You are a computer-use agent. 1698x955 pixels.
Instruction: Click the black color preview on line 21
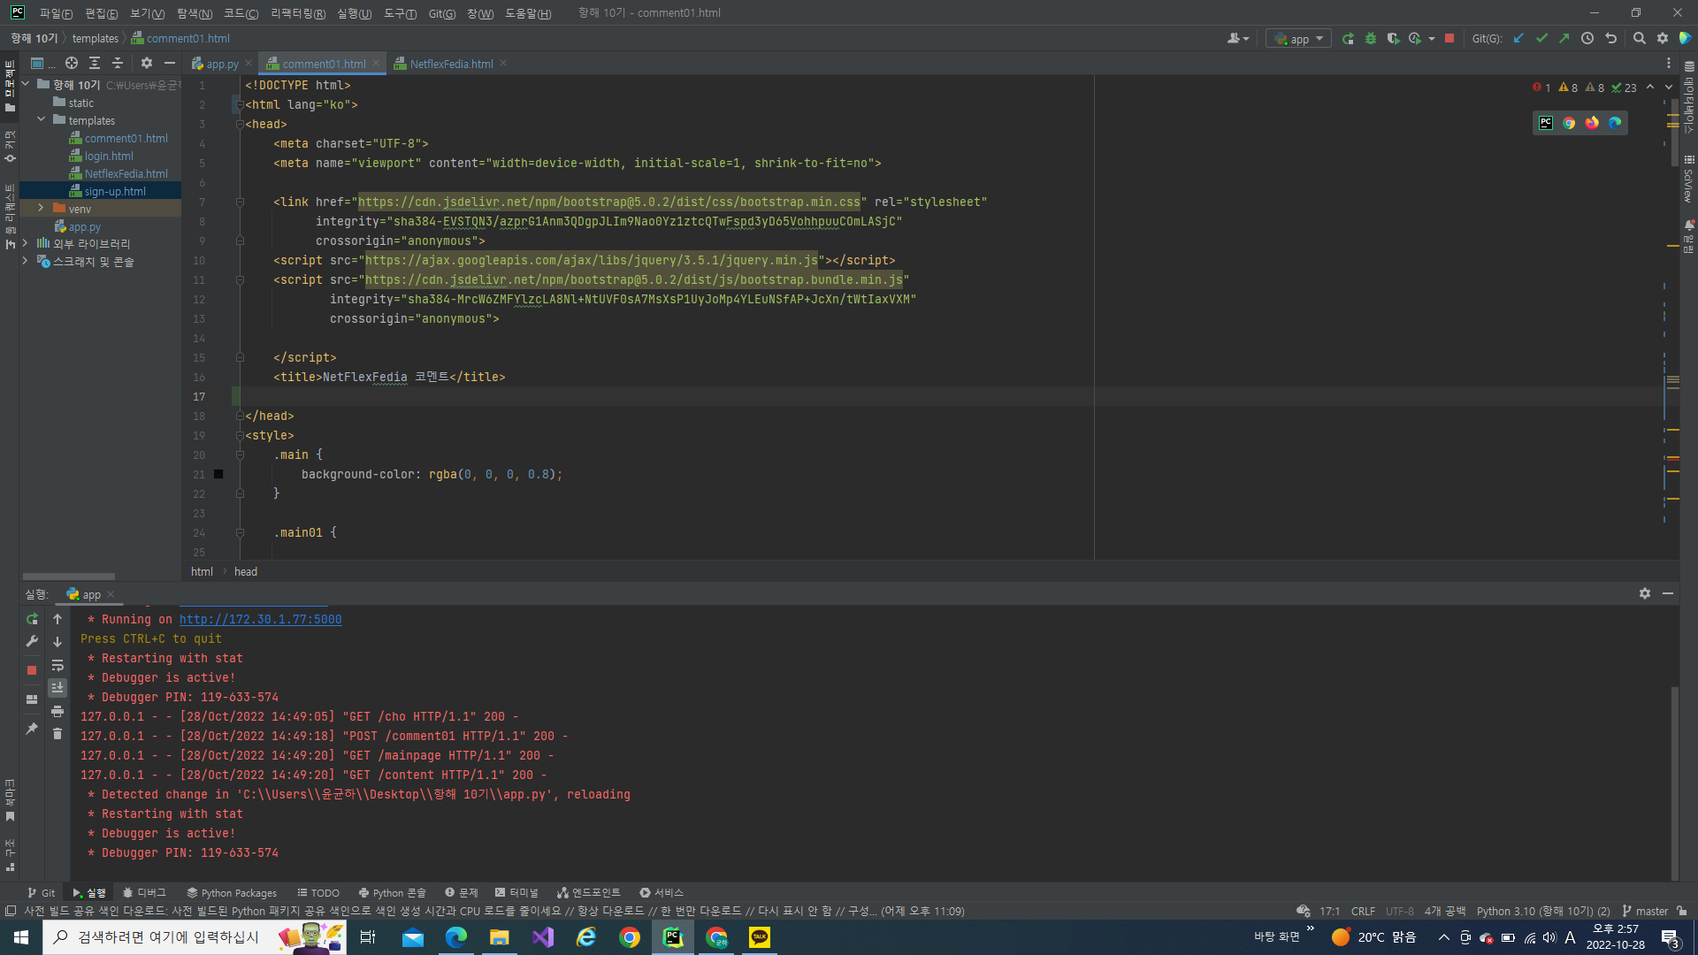pyautogui.click(x=218, y=475)
